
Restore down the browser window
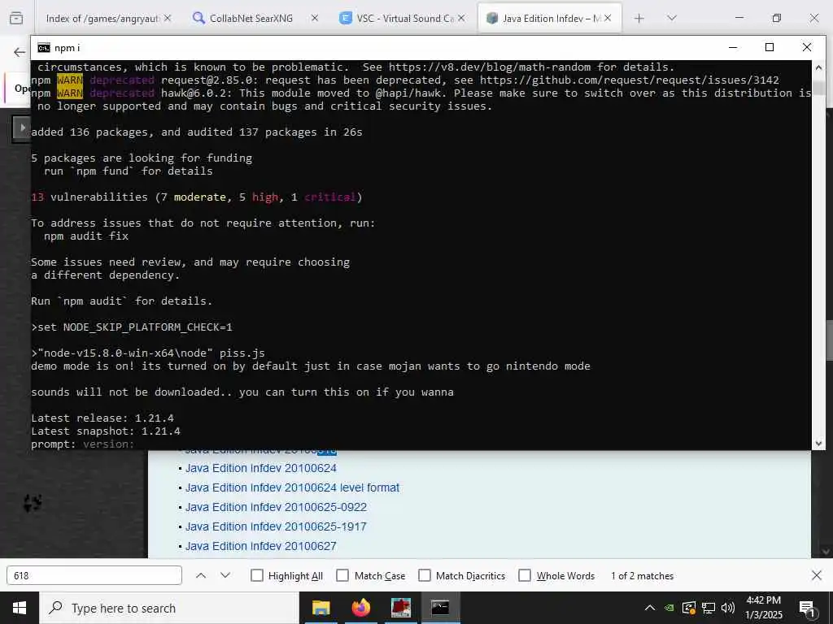(x=777, y=18)
